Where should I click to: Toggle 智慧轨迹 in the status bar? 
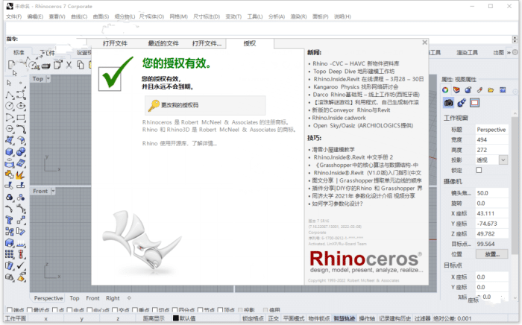click(x=345, y=318)
